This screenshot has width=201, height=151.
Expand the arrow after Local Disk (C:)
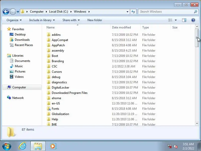tap(71, 12)
